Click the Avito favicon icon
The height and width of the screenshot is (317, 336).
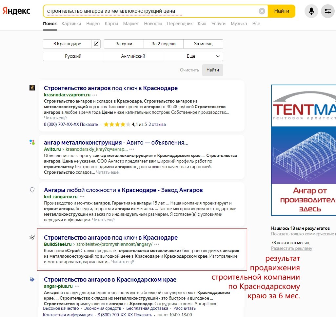click(32, 142)
